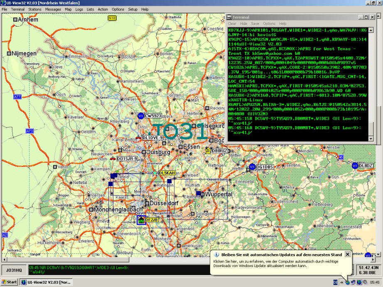Expand hidden tray icons with the « arrow

(342, 282)
